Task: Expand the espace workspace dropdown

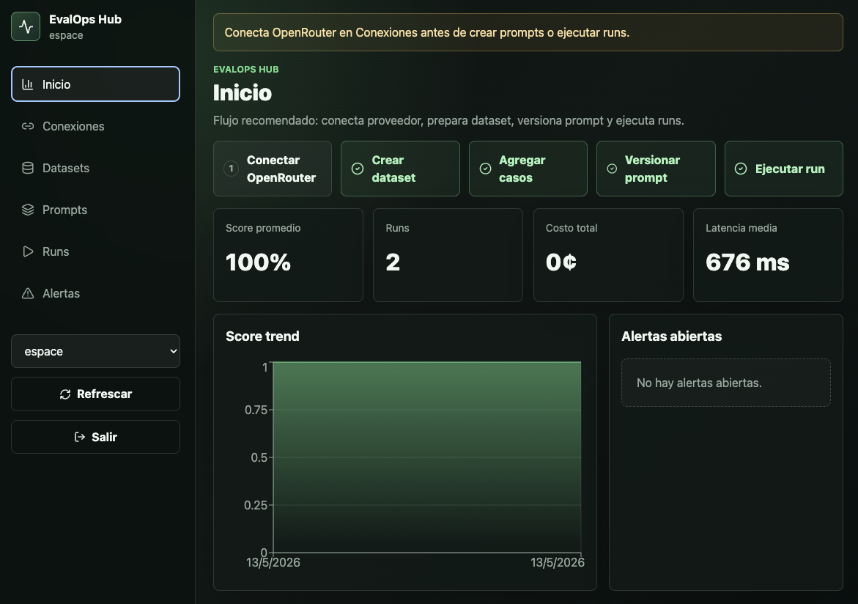Action: [95, 351]
